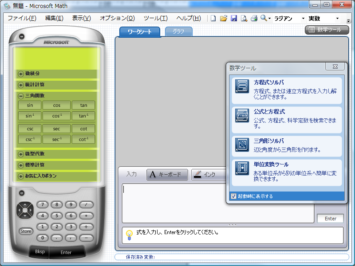Click the 数学ツール button at top right

(x=327, y=30)
